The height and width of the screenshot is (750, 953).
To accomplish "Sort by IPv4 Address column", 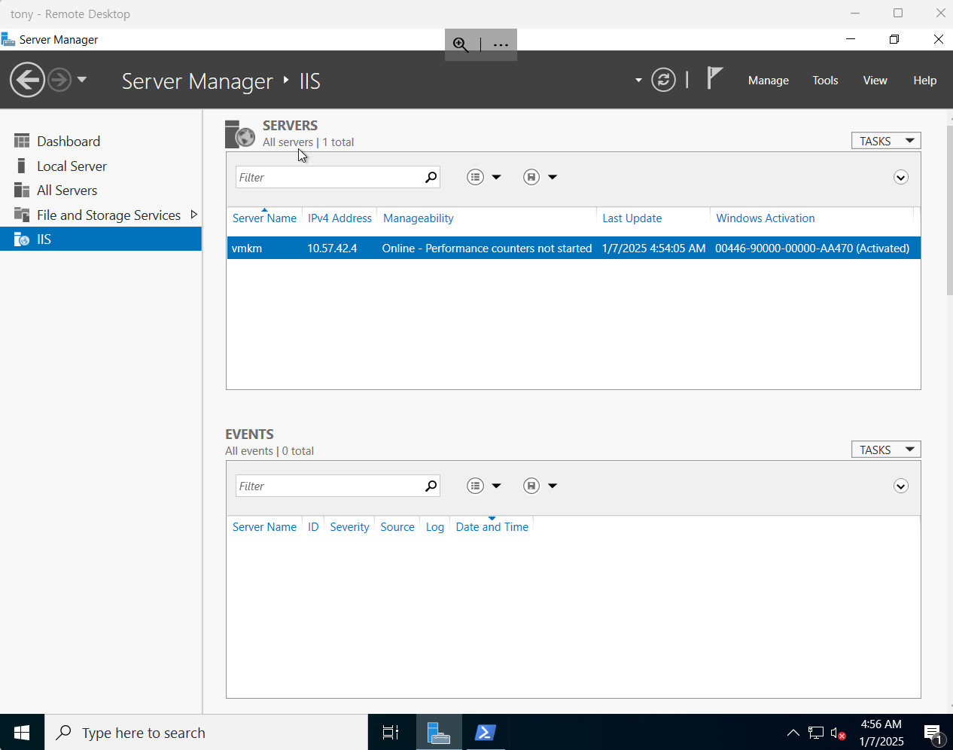I will pyautogui.click(x=339, y=218).
